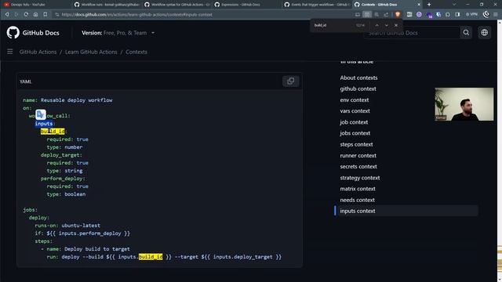Go to env context section
This screenshot has width=502, height=282.
point(355,100)
